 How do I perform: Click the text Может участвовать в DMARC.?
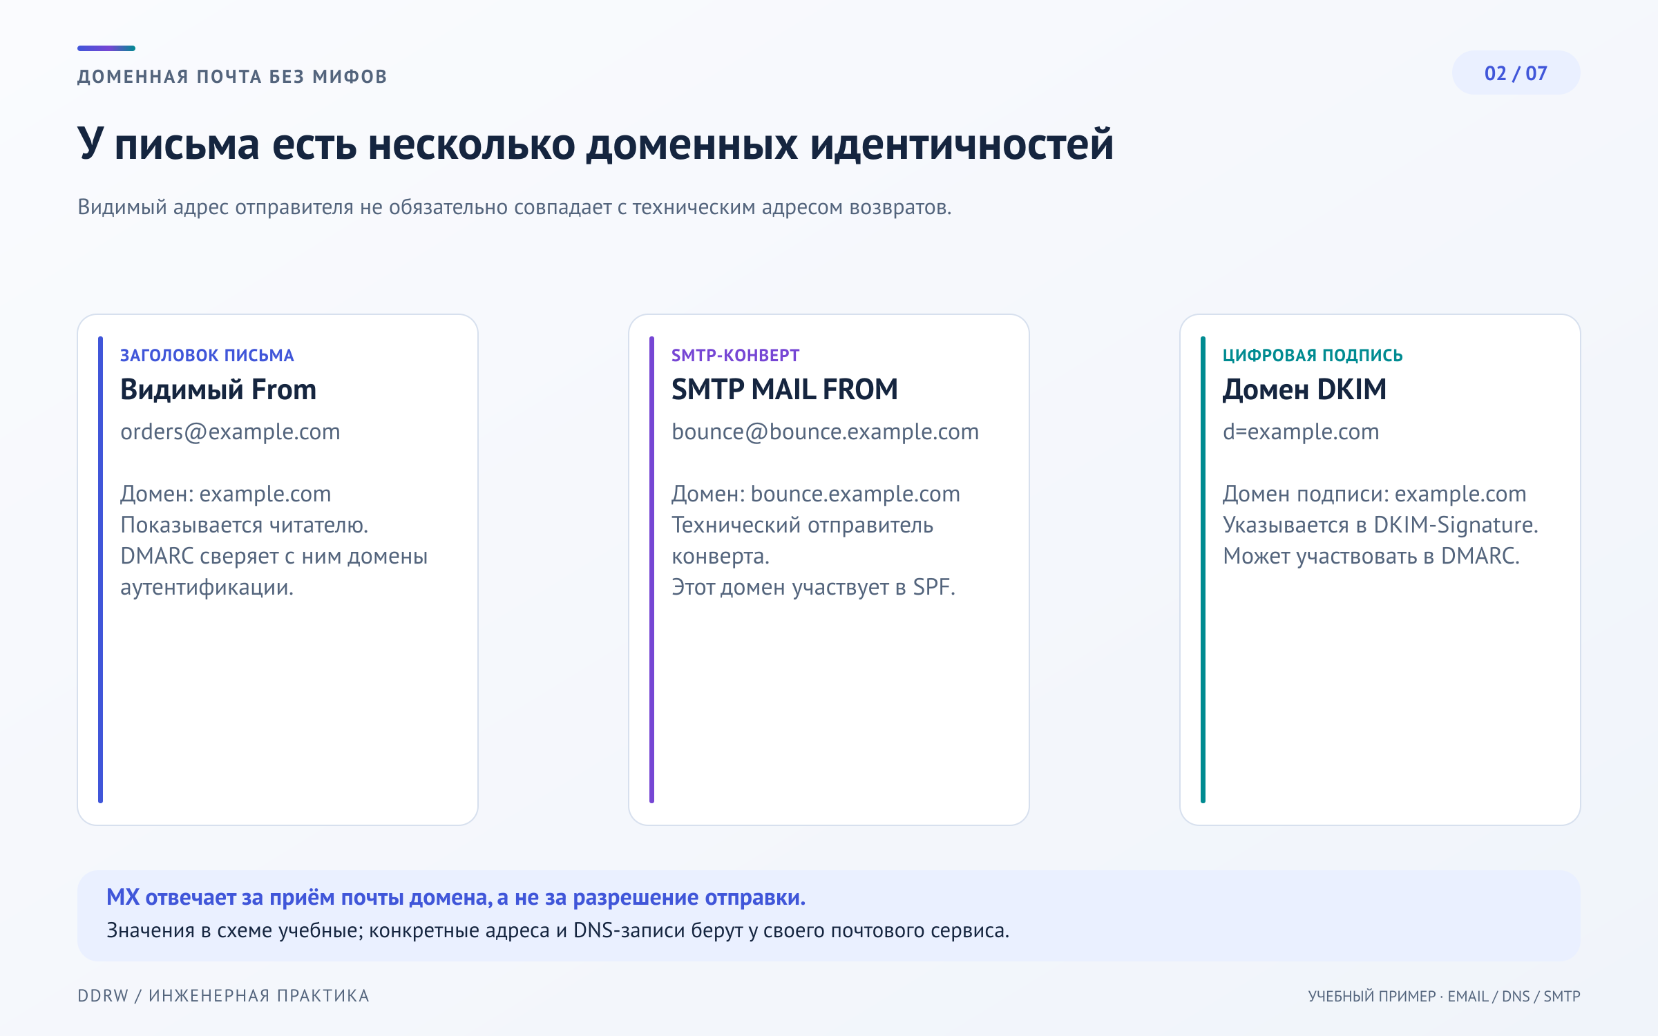coord(1371,556)
